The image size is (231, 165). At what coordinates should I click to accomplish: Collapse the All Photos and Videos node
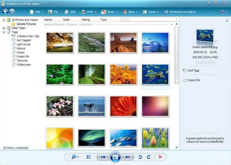(4, 20)
